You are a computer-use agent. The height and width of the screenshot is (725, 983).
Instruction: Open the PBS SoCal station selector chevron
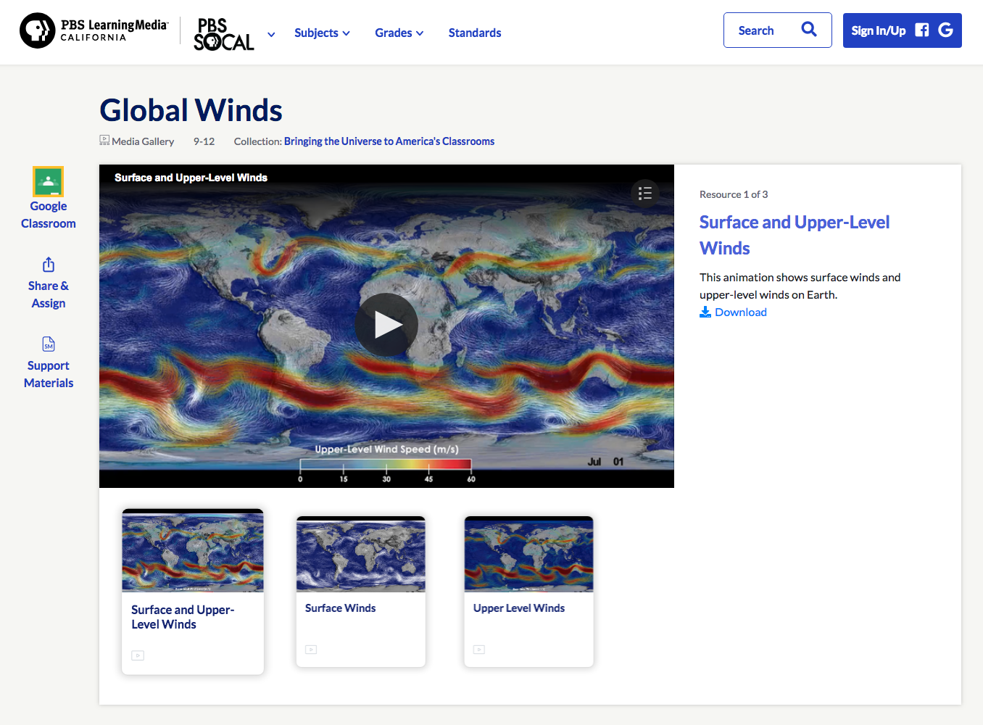(x=271, y=34)
